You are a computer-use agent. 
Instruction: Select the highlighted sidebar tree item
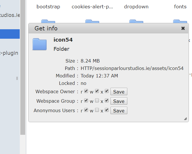10,34
